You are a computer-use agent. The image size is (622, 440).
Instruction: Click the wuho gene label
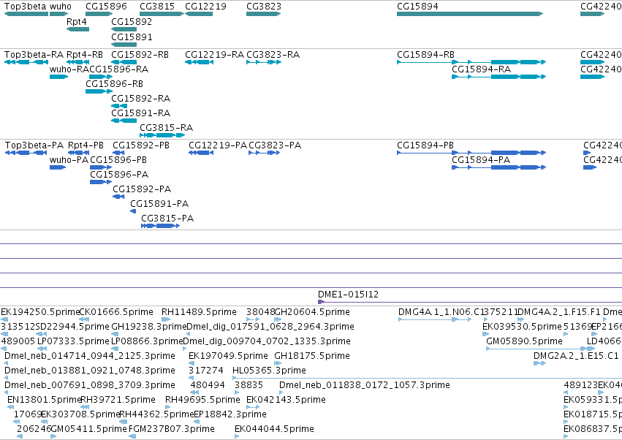60,7
